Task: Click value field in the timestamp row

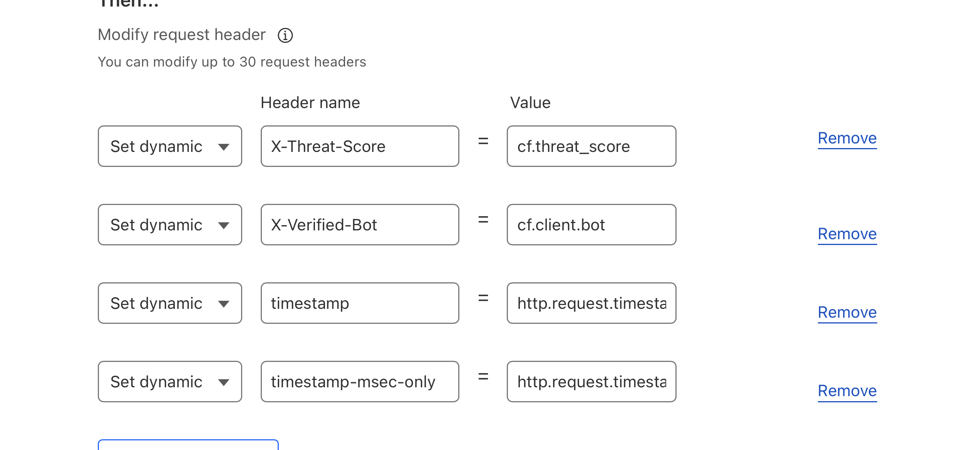Action: (591, 303)
